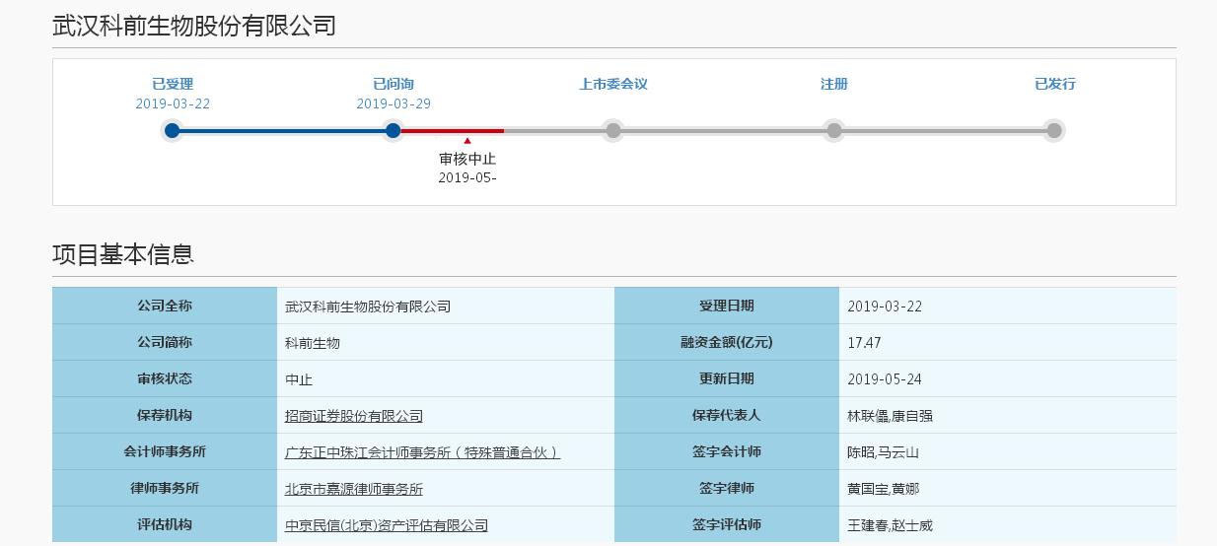This screenshot has height=546, width=1217.
Task: Click the 武汉科前生物股份有限公司 page heading
Action: point(194,26)
